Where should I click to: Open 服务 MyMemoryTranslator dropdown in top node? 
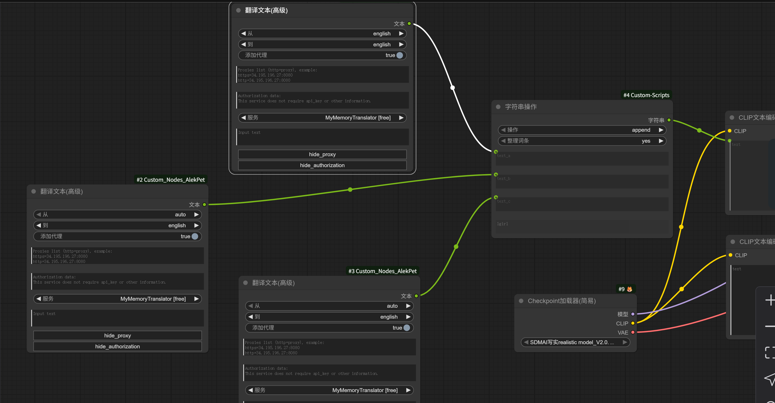click(x=322, y=118)
